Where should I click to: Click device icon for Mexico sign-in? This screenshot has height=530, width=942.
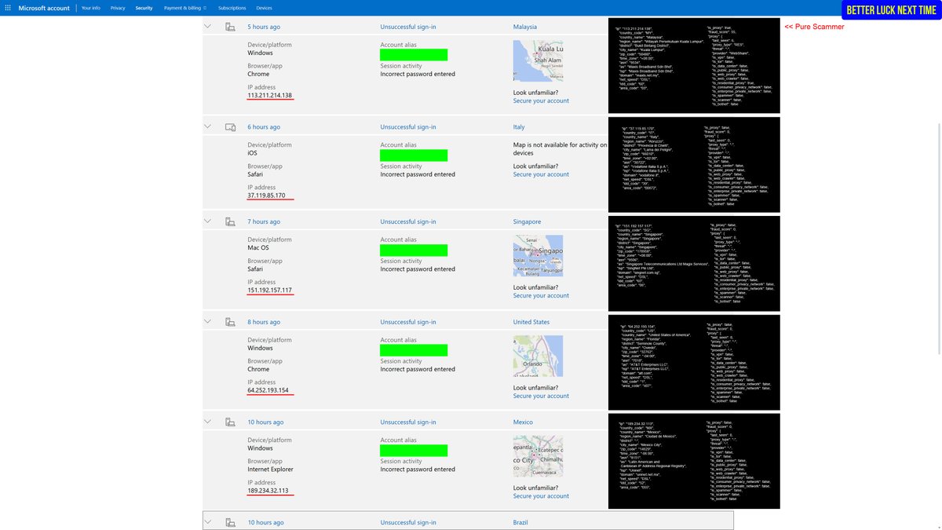pyautogui.click(x=230, y=422)
